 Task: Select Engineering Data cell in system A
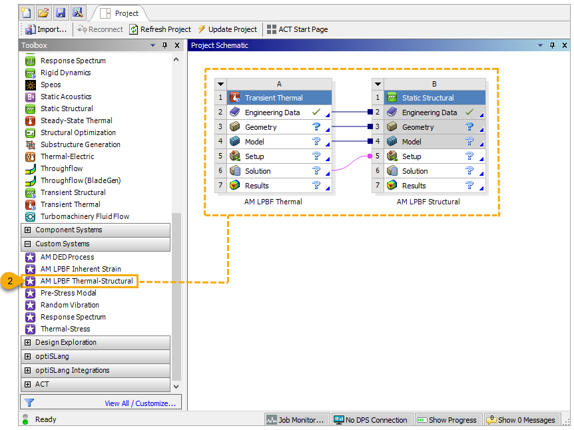279,112
